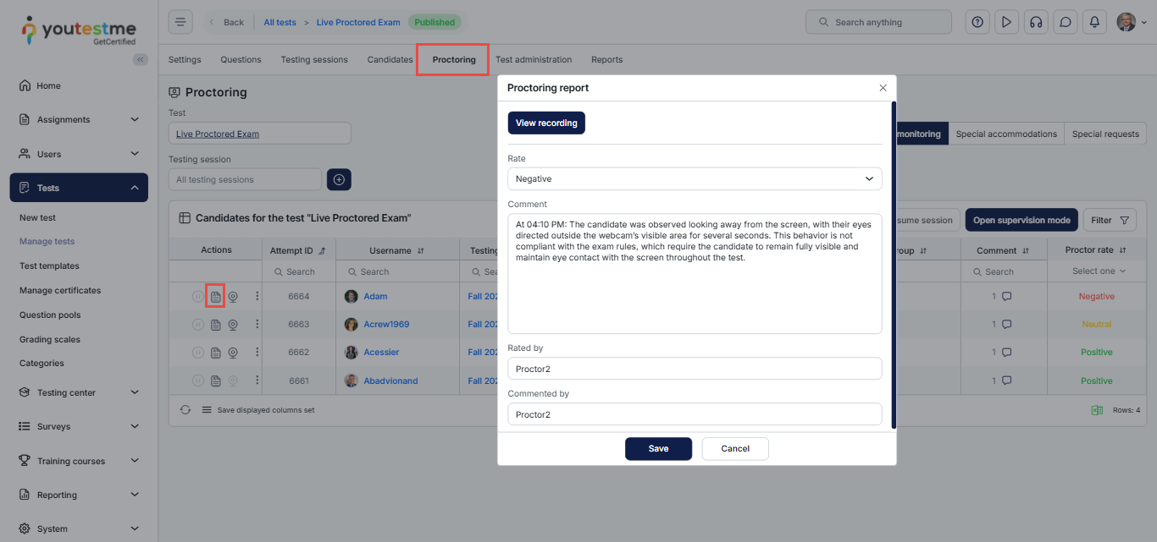1157x542 pixels.
Task: Export table with the Excel icon
Action: 1097,410
